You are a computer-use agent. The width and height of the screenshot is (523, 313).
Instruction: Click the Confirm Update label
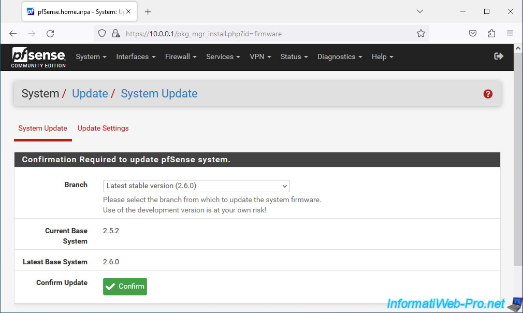tap(62, 282)
